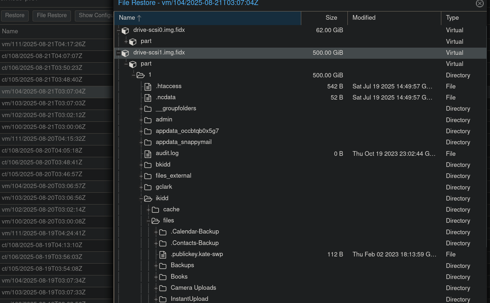Close the File Restore dialog
Image resolution: width=490 pixels, height=303 pixels.
(x=479, y=4)
